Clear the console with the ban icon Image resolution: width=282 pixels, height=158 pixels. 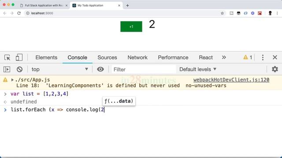[19, 69]
